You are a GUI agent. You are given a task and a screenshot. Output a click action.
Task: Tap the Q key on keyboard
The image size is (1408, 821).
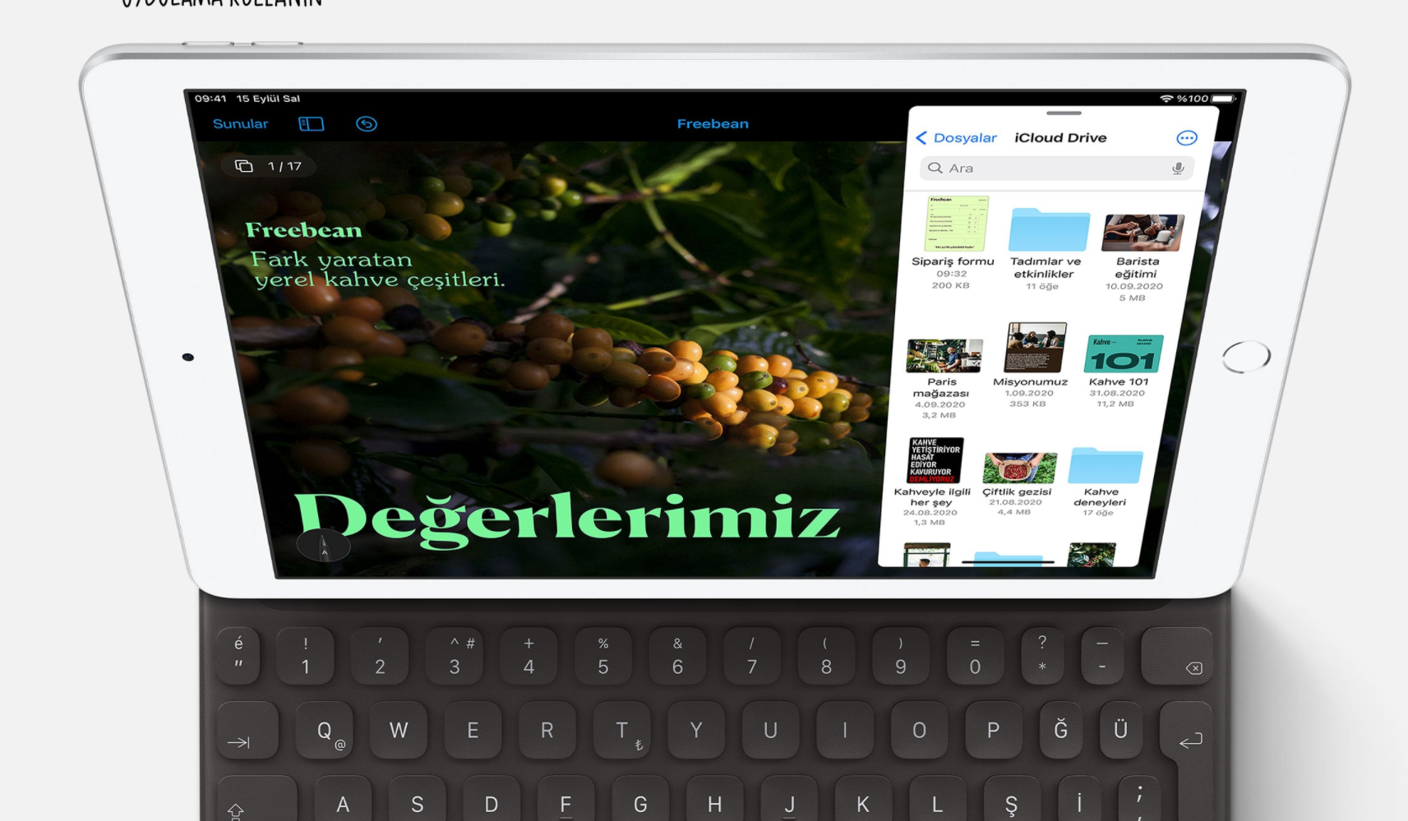pyautogui.click(x=325, y=730)
